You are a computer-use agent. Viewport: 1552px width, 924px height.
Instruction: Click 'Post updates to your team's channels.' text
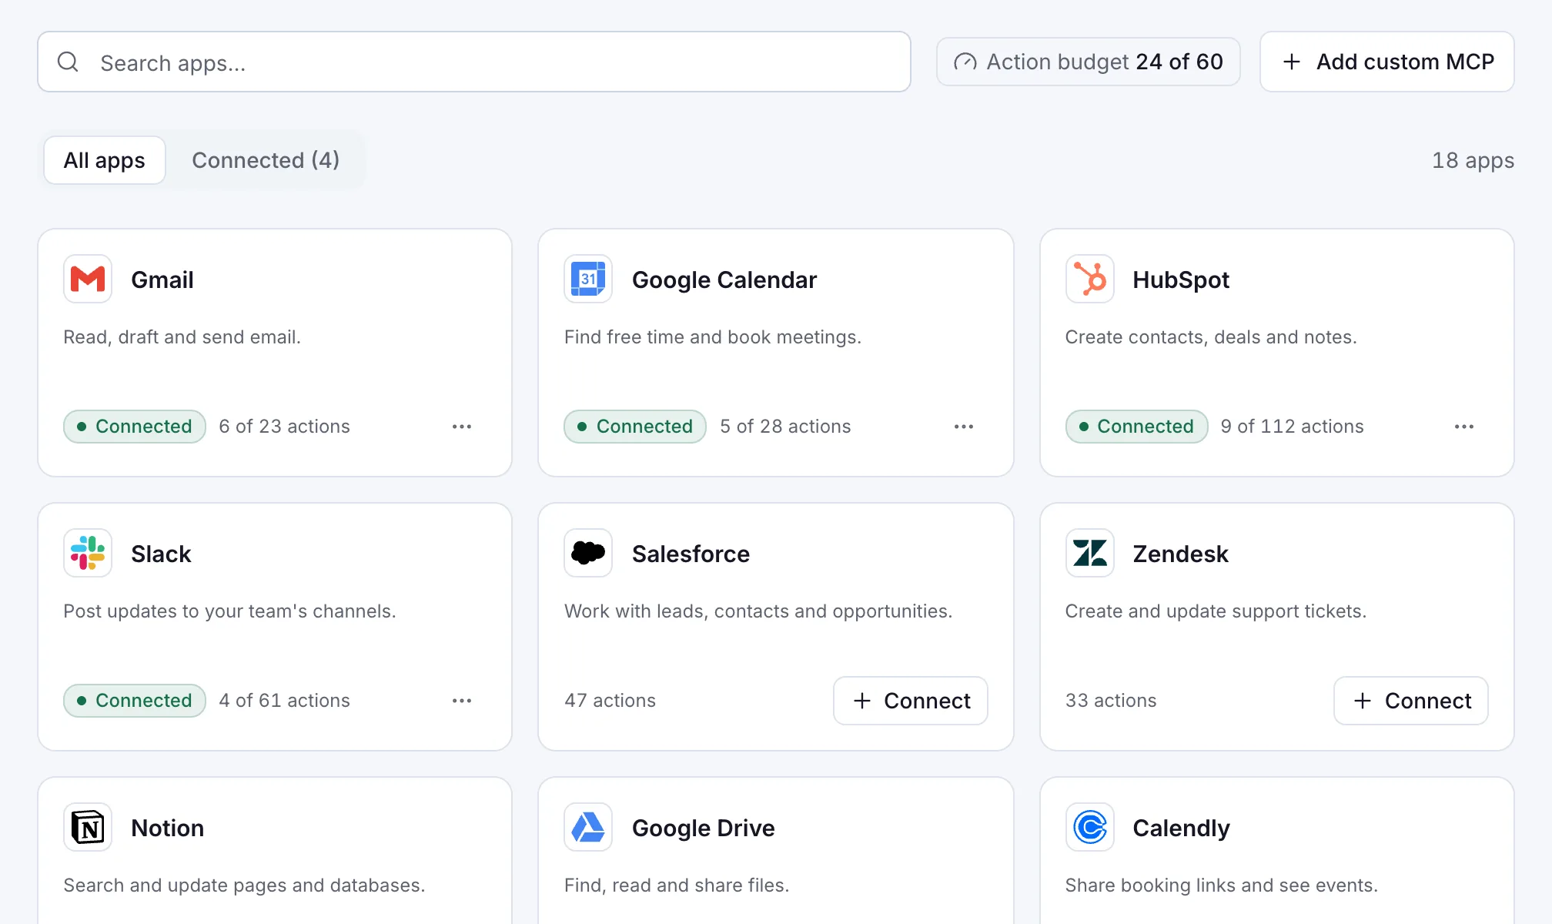(x=229, y=611)
